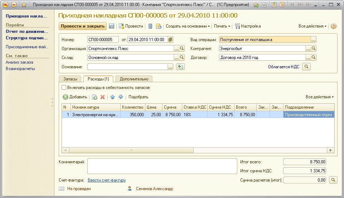Click the fill-from-basis icon next to Основание
The width and height of the screenshot is (344, 198).
click(180, 66)
